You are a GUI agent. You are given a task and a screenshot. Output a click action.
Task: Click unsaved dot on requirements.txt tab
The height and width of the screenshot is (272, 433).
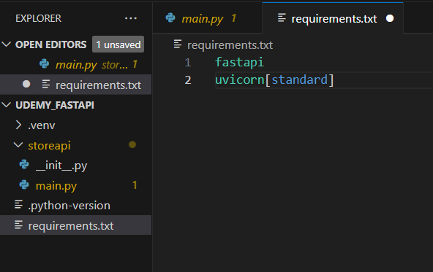390,18
